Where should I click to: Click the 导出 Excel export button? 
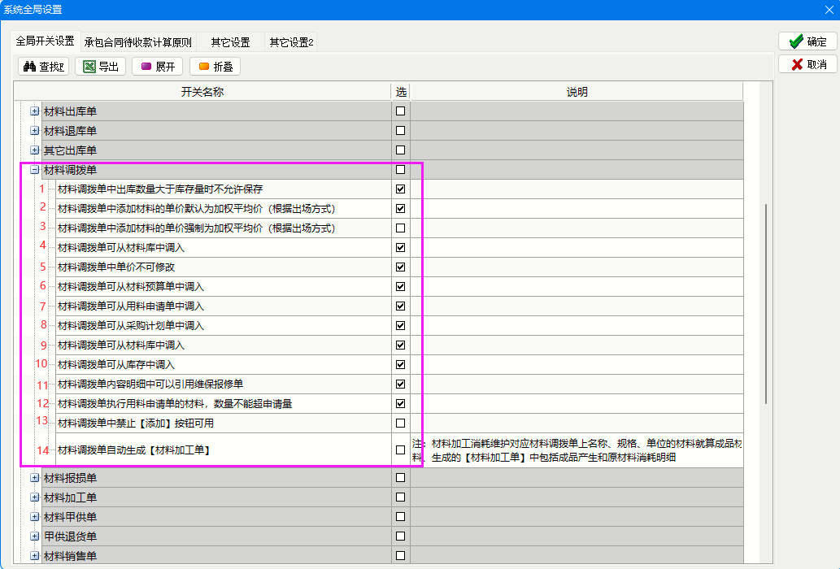click(x=100, y=67)
